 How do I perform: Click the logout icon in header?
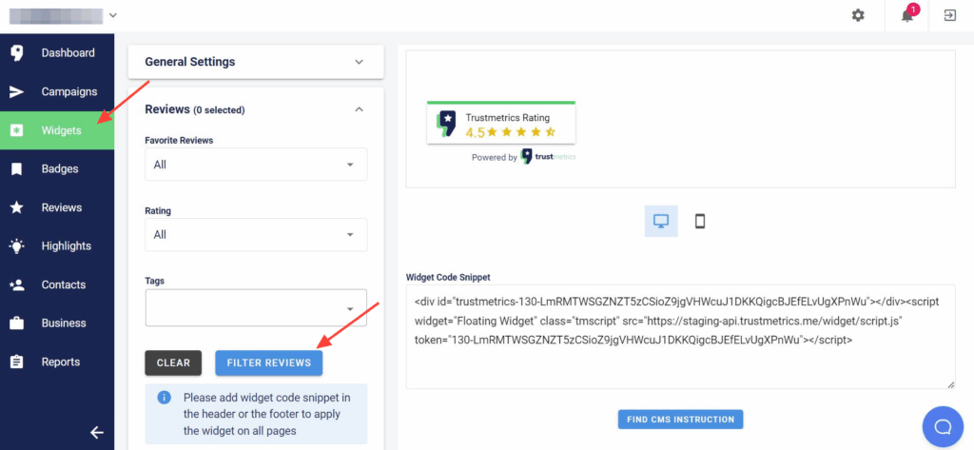[950, 15]
